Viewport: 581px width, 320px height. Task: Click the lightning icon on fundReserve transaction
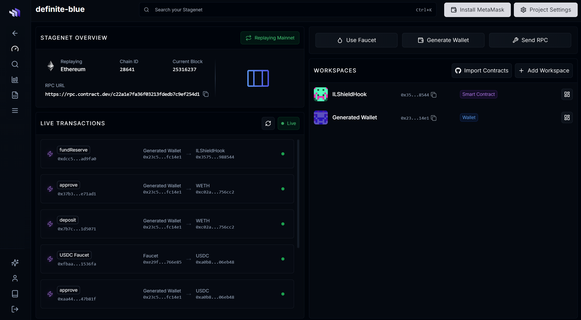50,154
